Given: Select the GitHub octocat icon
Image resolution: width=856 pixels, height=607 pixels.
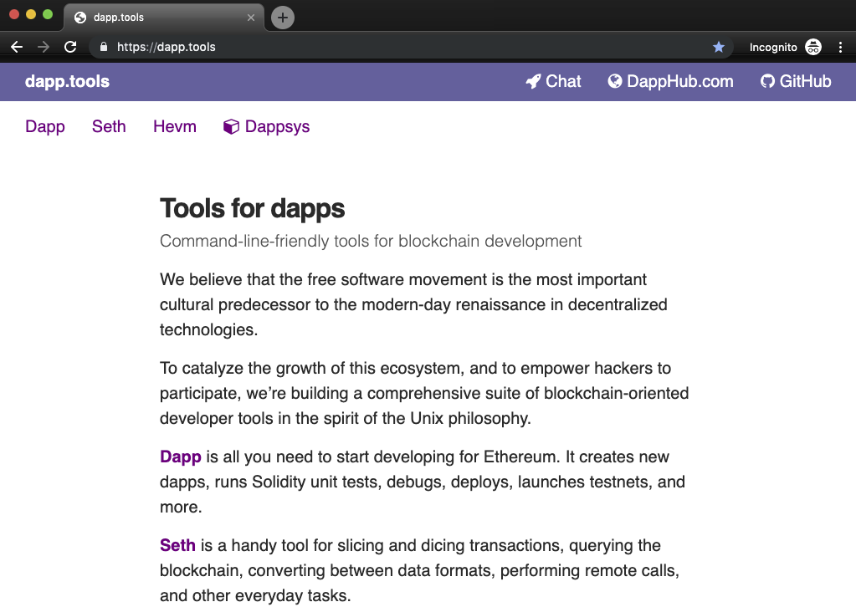Looking at the screenshot, I should pos(766,81).
